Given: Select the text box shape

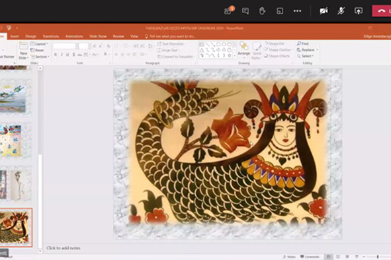Looking at the screenshot, I should 202,44.
